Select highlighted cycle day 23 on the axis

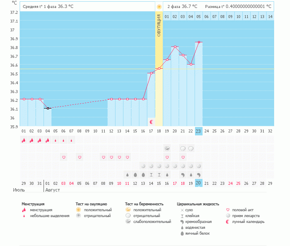pyautogui.click(x=199, y=131)
